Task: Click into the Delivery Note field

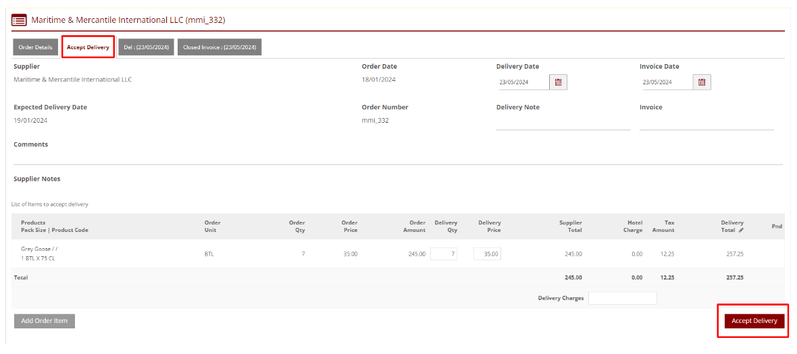Action: 563,123
